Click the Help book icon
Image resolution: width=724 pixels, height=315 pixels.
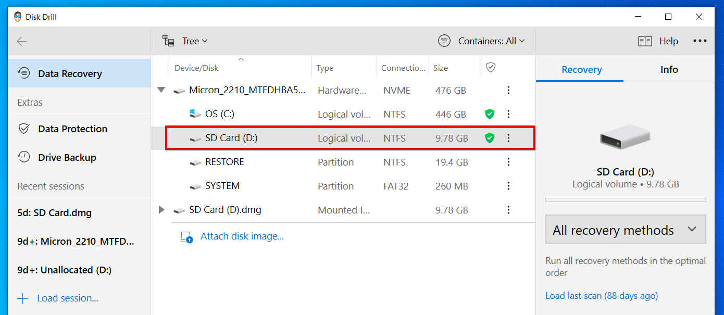[x=645, y=41]
